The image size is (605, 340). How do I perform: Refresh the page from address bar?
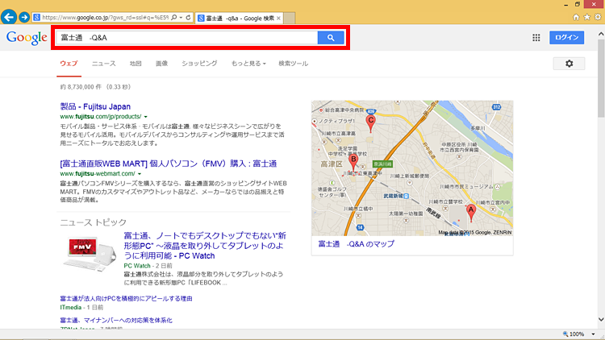pos(189,16)
